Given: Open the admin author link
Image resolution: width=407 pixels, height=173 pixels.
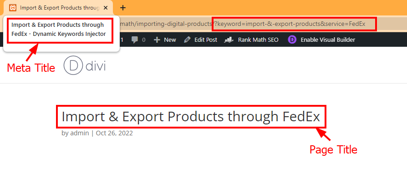Looking at the screenshot, I should coord(80,133).
